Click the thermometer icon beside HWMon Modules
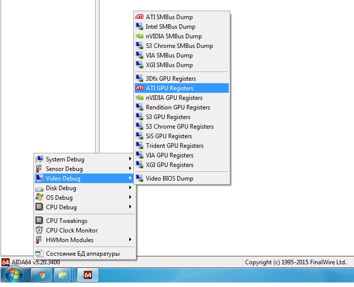This screenshot has height=287, width=354. coord(39,240)
